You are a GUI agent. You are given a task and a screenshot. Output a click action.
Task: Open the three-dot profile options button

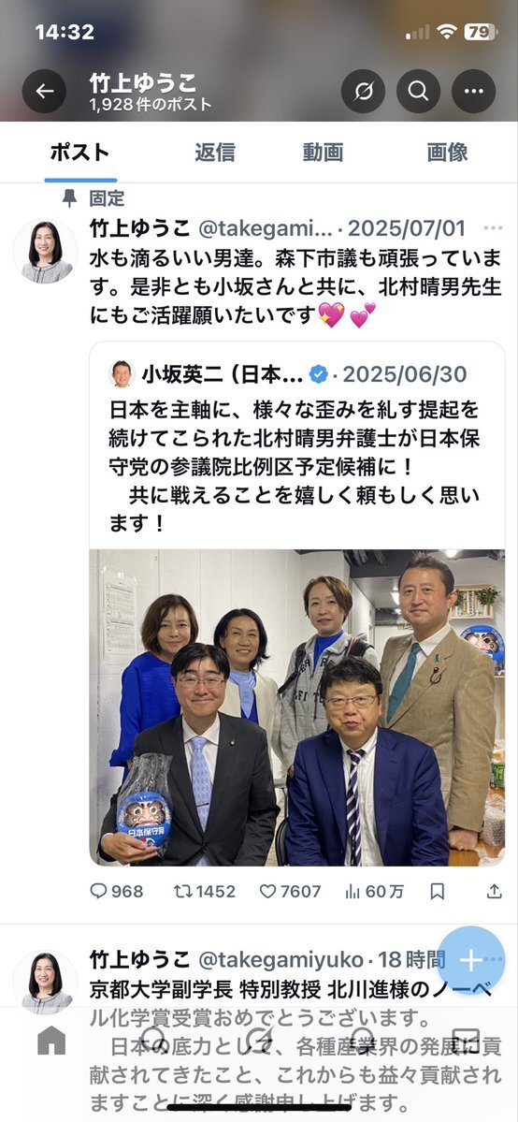(474, 91)
